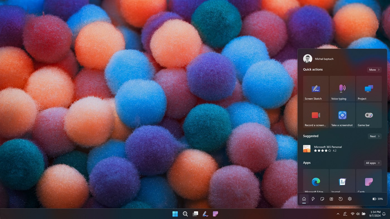This screenshot has width=390, height=219.
Task: Expand More quick actions
Action: tap(374, 70)
